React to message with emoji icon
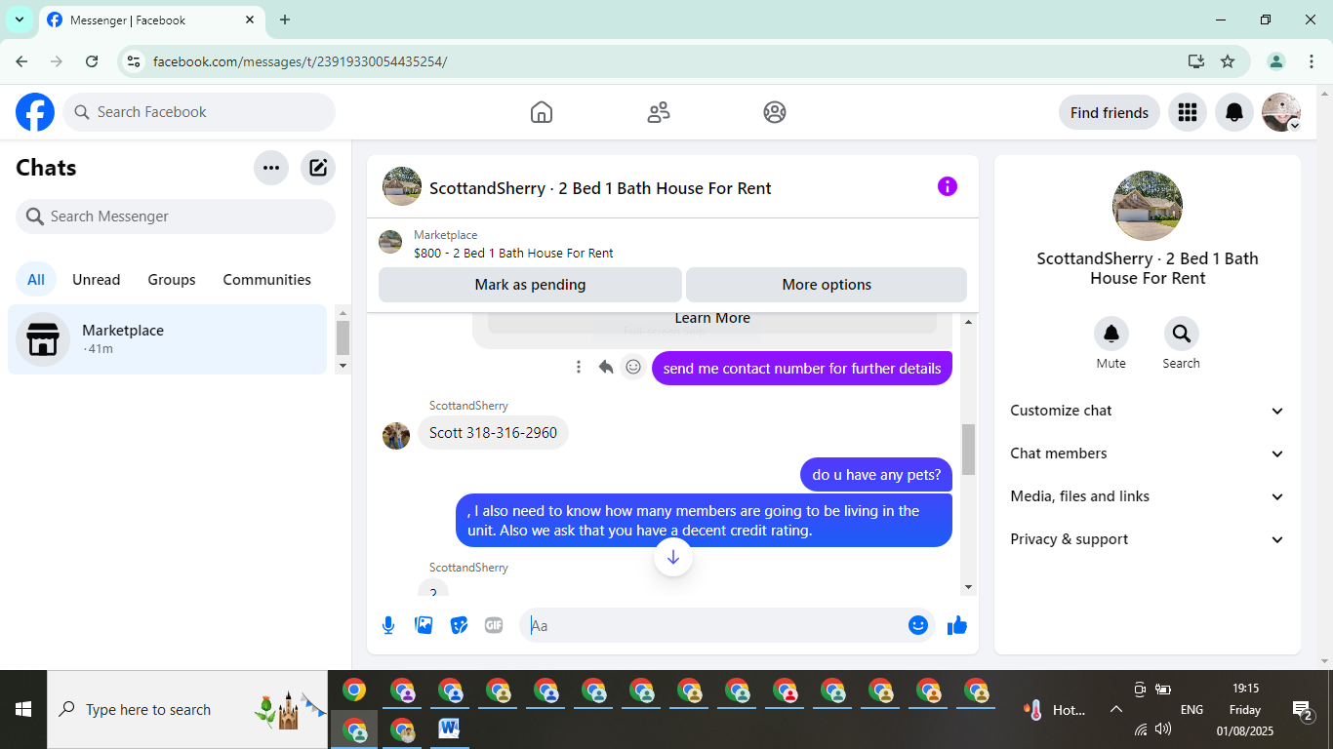 633,367
